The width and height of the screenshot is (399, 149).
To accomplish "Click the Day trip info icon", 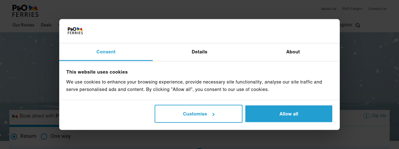I will click(366, 116).
